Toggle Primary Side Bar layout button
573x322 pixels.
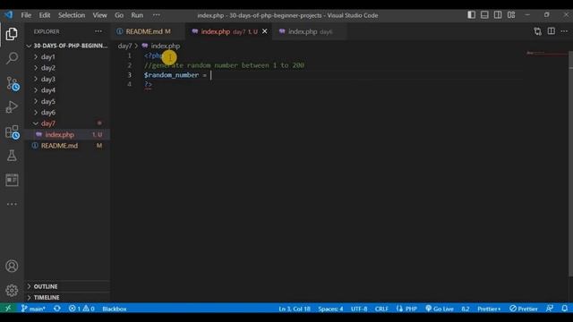pyautogui.click(x=472, y=15)
